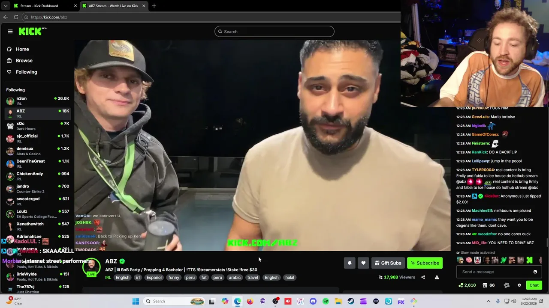The image size is (549, 308).
Task: Select sjc_official in the Following list
Action: pos(38,139)
